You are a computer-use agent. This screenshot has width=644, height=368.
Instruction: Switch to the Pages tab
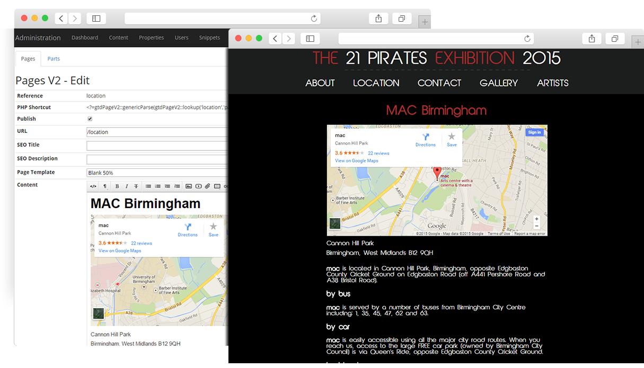[x=28, y=59]
